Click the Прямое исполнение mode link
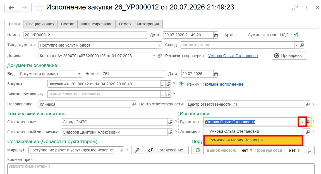The width and height of the screenshot is (321, 174). (x=223, y=84)
